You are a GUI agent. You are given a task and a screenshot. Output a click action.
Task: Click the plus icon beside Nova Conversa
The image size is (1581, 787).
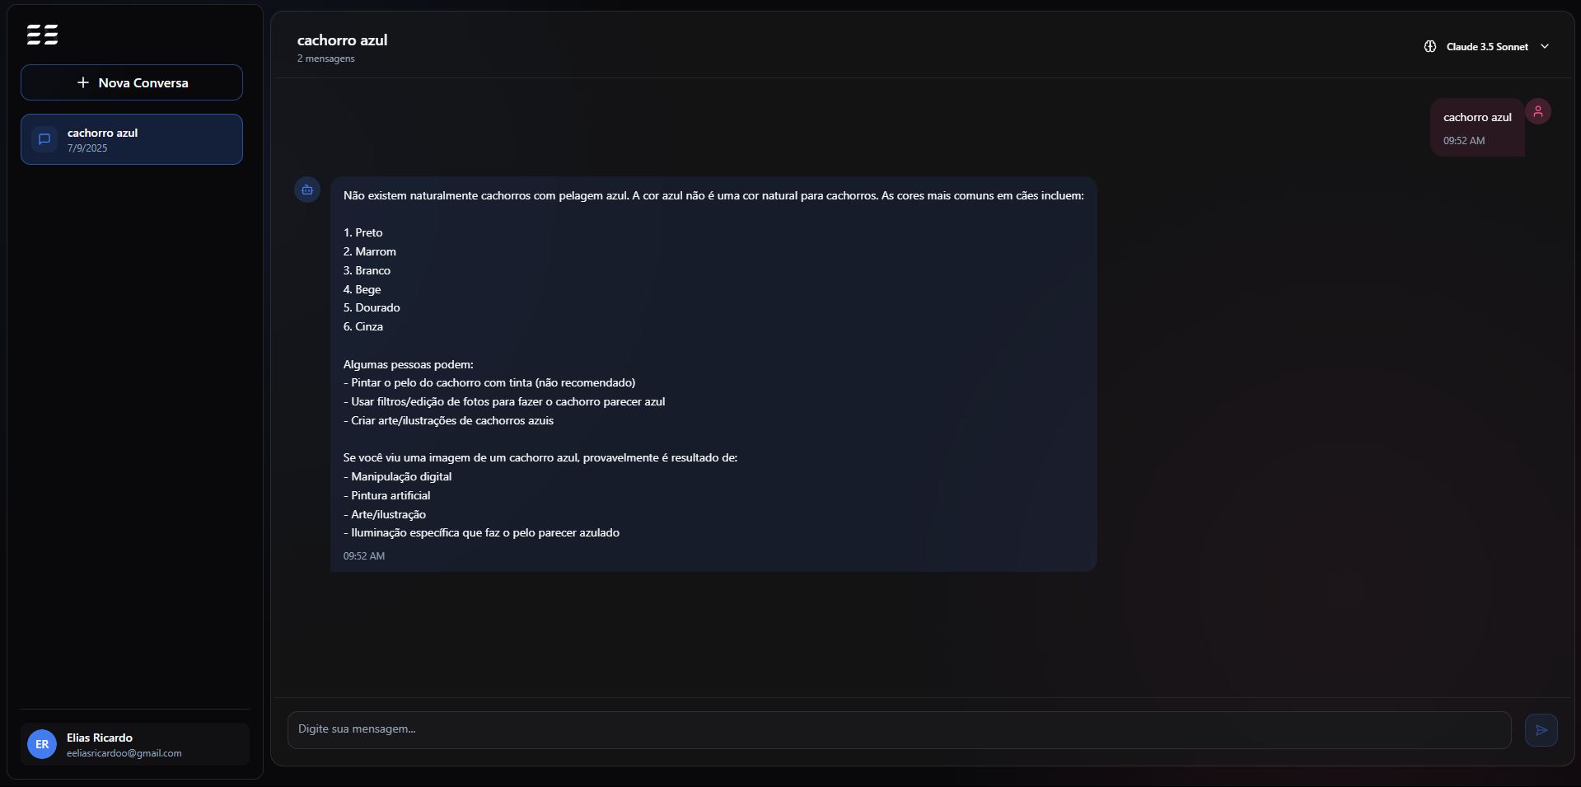[x=82, y=82]
